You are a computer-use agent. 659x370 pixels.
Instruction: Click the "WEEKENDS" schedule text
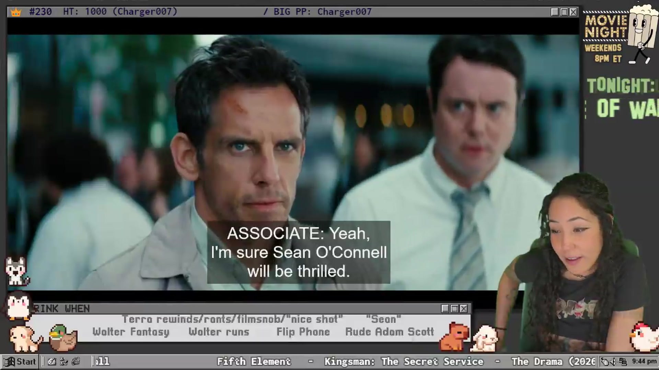coord(603,48)
